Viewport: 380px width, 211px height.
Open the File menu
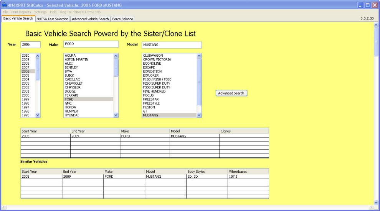(x=5, y=12)
